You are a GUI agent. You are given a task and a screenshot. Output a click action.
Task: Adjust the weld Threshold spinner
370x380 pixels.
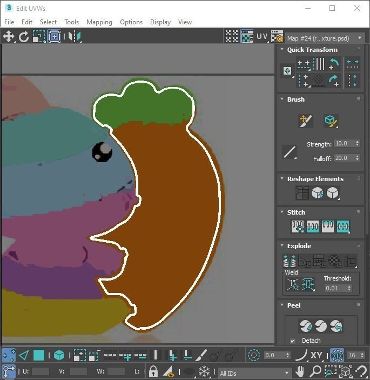(349, 288)
